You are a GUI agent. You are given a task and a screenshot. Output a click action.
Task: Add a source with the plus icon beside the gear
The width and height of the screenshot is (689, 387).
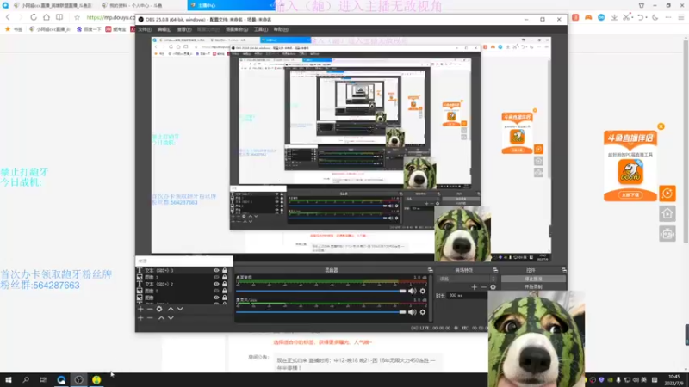coord(140,309)
